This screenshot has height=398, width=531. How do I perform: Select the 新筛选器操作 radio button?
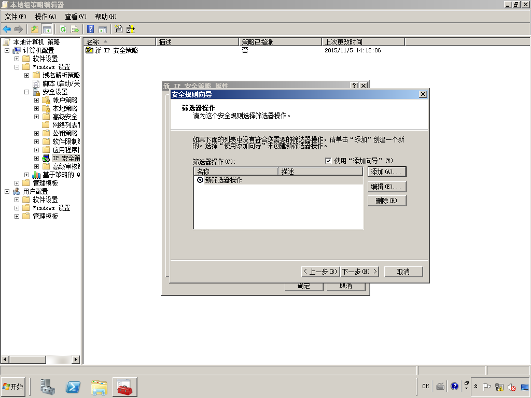(200, 180)
